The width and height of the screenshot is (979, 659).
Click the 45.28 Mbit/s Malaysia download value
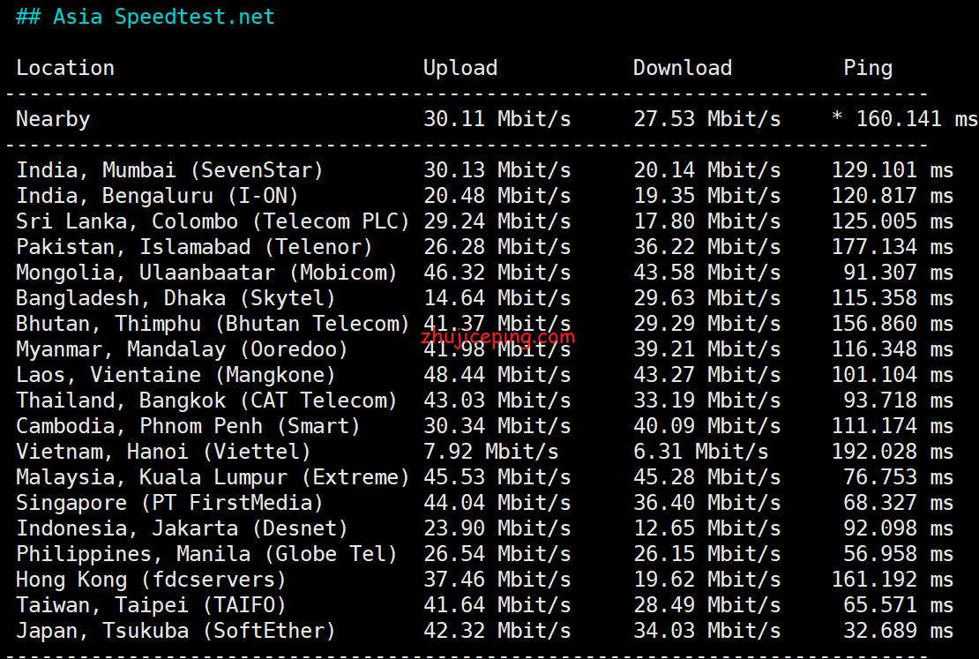706,477
